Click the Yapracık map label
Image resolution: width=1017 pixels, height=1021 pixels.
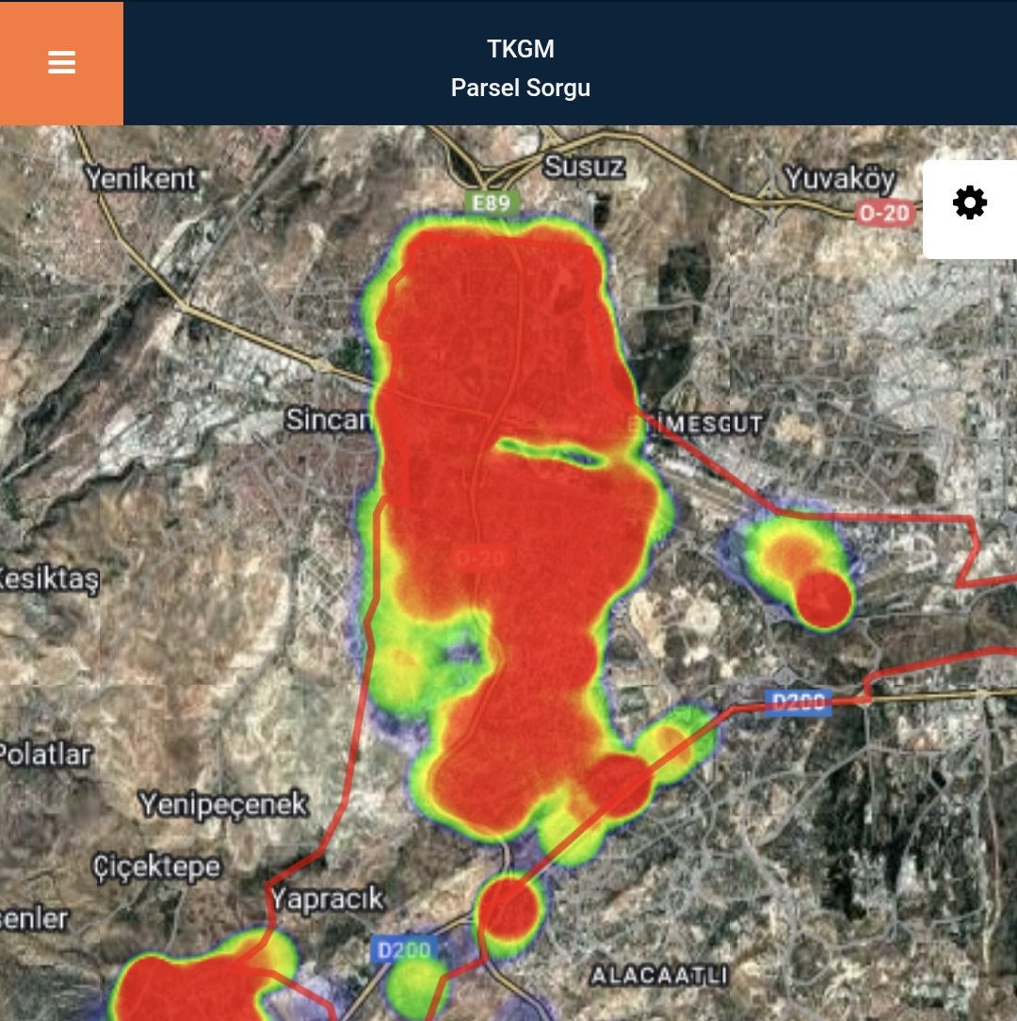[327, 899]
